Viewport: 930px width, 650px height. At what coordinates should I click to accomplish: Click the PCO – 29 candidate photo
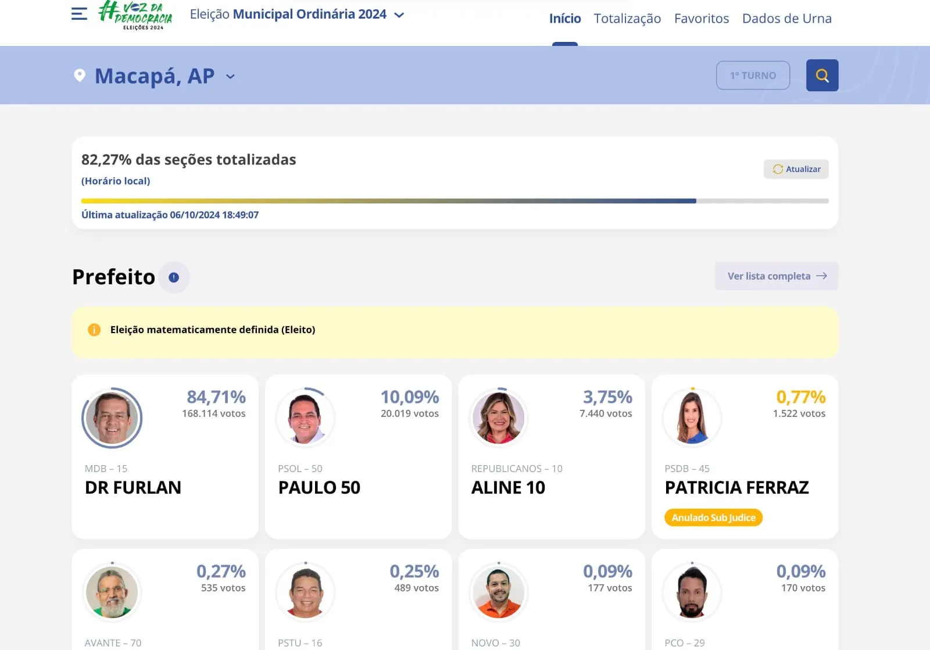pyautogui.click(x=692, y=592)
